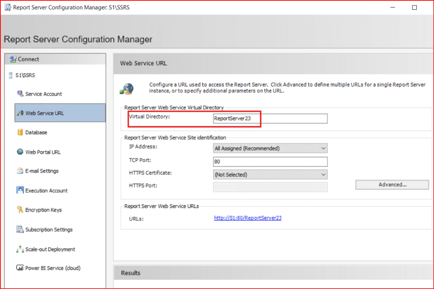Click the Service Account icon

point(20,94)
